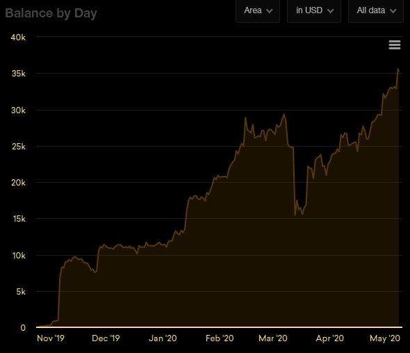Viewport: 410px width, 353px height.
Task: Click the 25k y-axis label
Action: coord(19,147)
